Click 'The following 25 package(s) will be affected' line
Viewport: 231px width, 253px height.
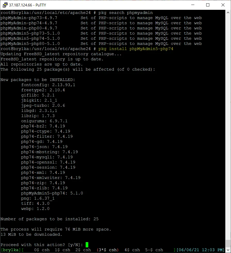point(78,69)
